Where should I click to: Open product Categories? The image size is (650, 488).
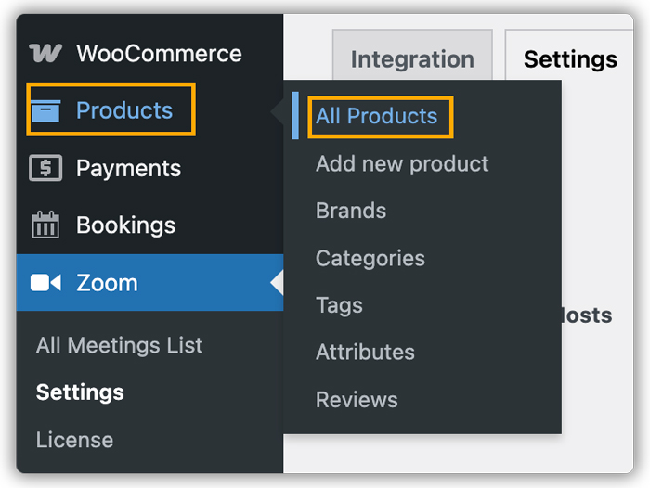pyautogui.click(x=370, y=258)
